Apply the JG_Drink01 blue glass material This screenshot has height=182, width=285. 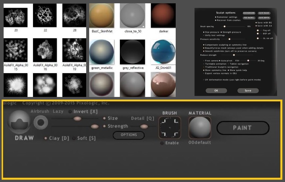coord(163,52)
